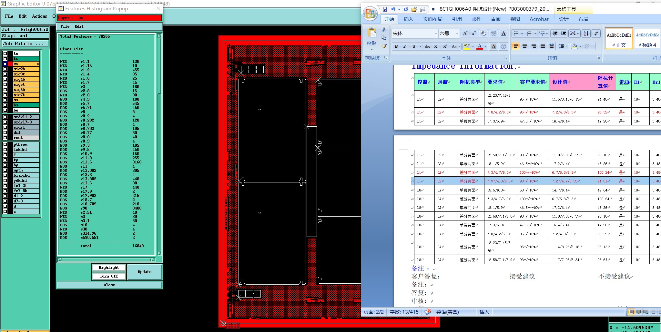The height and width of the screenshot is (332, 661).
Task: Expand the borders dropdown arrow
Action: click(593, 46)
